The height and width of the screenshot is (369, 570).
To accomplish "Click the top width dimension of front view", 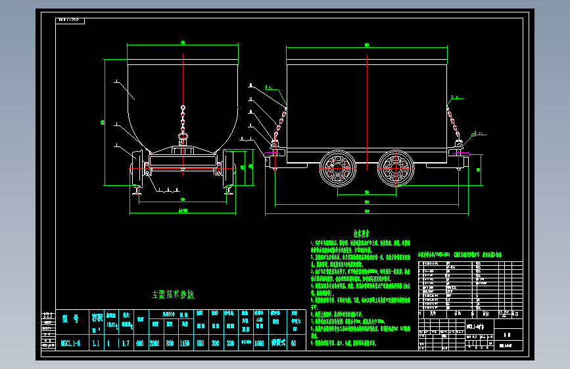I will (183, 44).
